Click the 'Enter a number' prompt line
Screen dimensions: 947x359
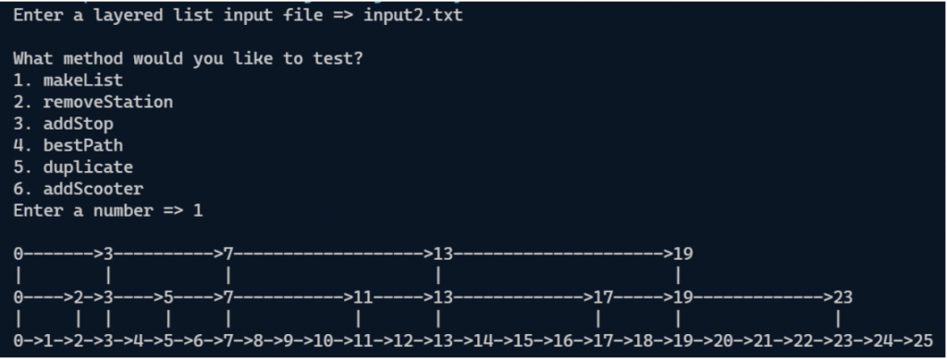[108, 211]
